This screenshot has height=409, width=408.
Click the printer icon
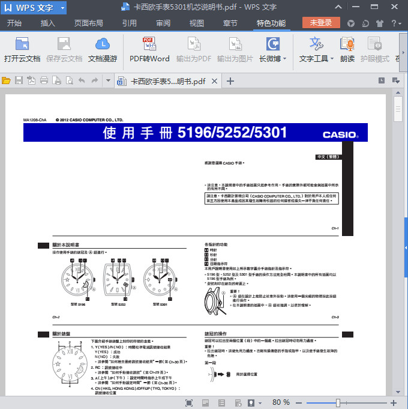(44, 80)
